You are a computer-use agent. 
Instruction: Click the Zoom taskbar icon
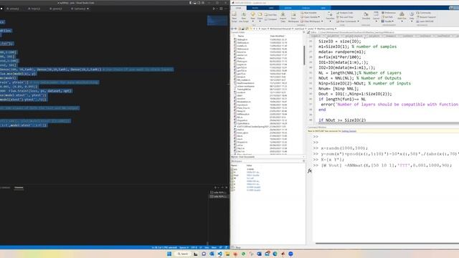(x=290, y=254)
